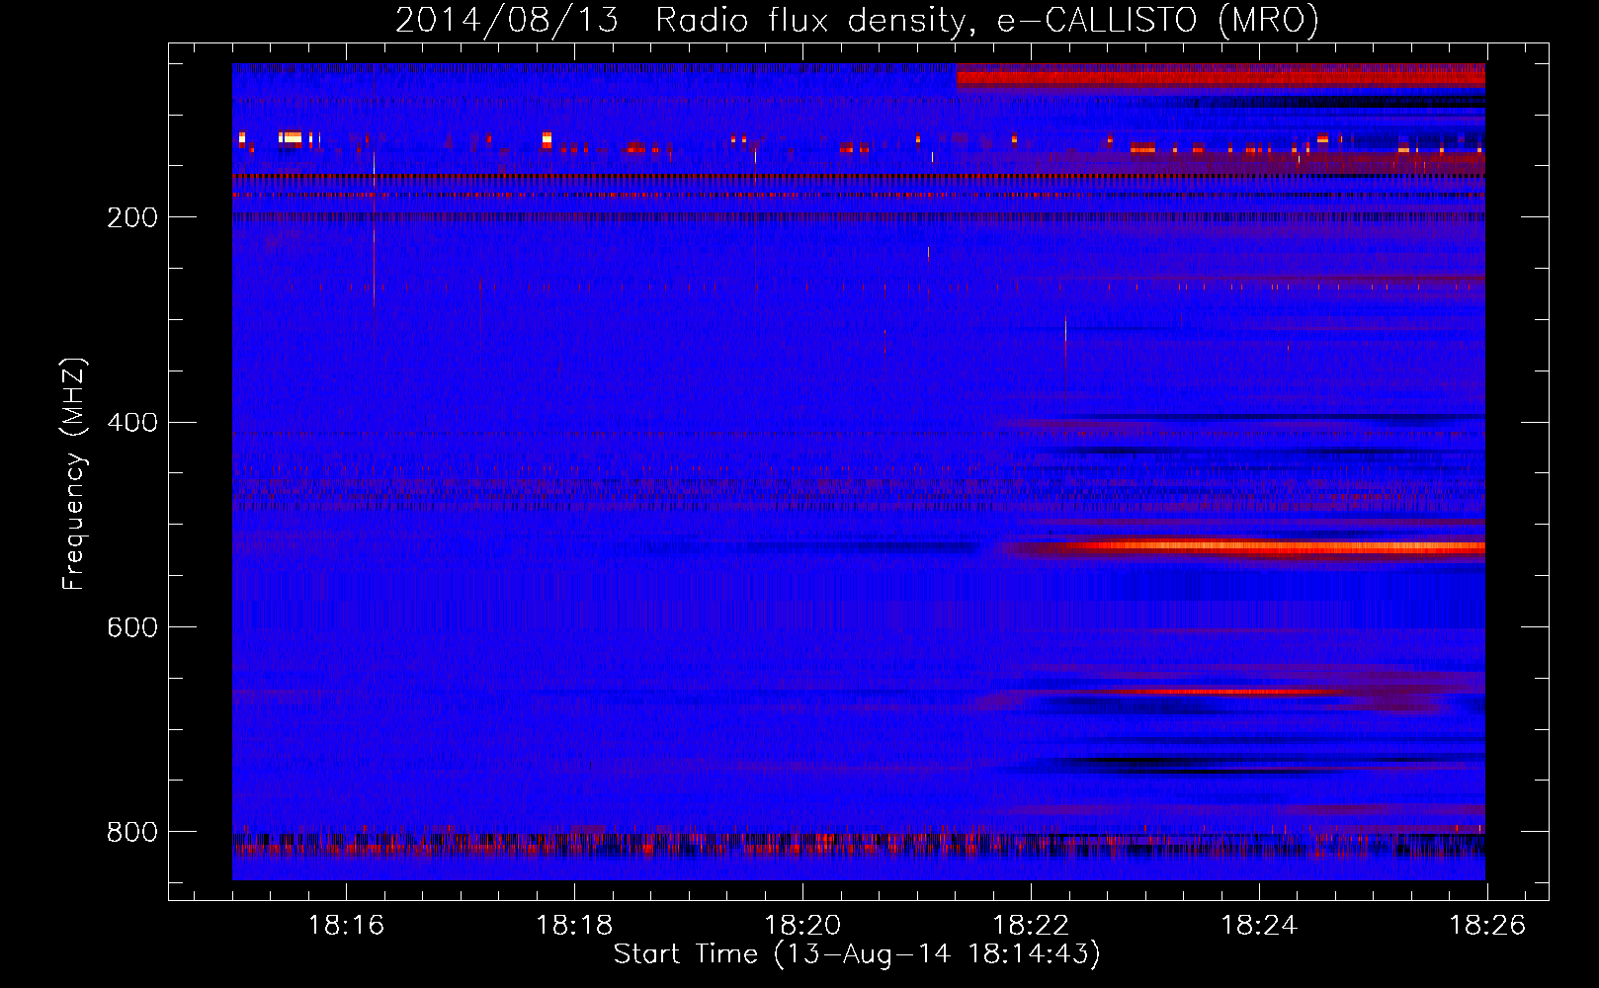Screen dimensions: 1599x988
Task: Click the "Frequency (MHZ)" axis label
Action: 73,474
